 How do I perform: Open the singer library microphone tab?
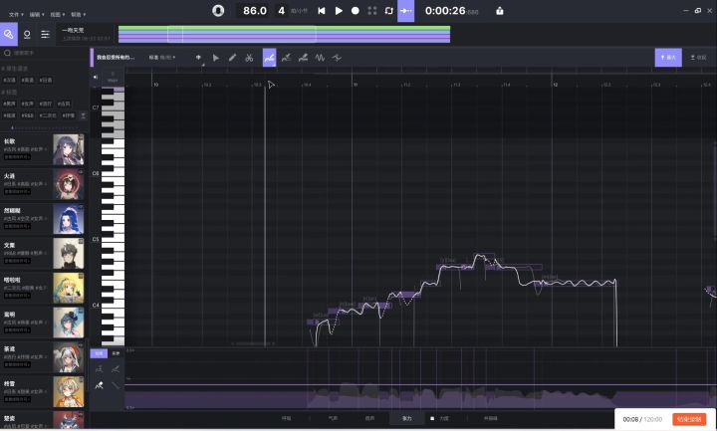point(27,34)
